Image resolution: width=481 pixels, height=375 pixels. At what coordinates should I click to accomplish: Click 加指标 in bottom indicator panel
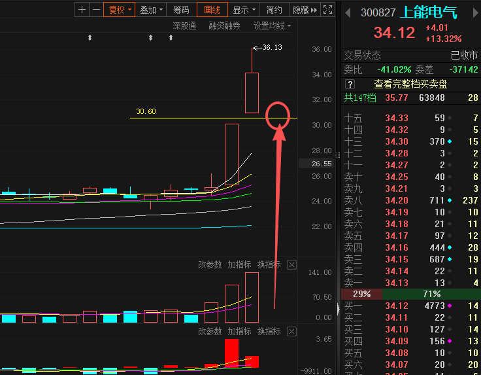[239, 331]
